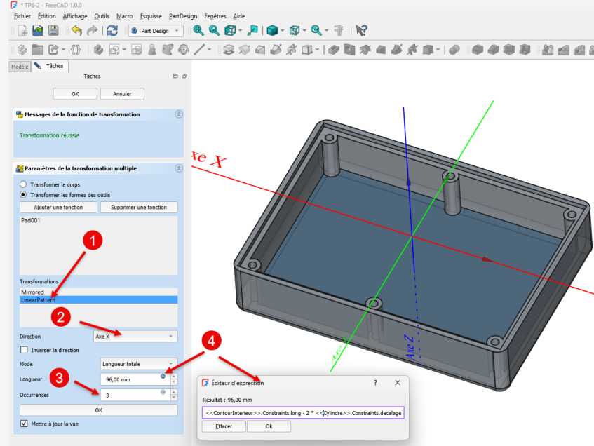Click the Refresh recompute icon

[112, 30]
